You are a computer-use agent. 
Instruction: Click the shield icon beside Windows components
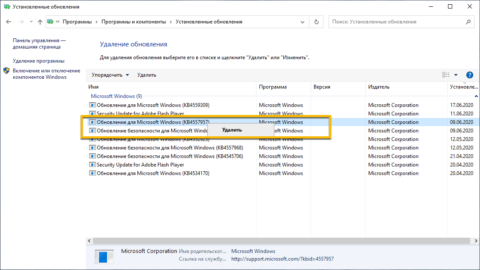(6, 71)
